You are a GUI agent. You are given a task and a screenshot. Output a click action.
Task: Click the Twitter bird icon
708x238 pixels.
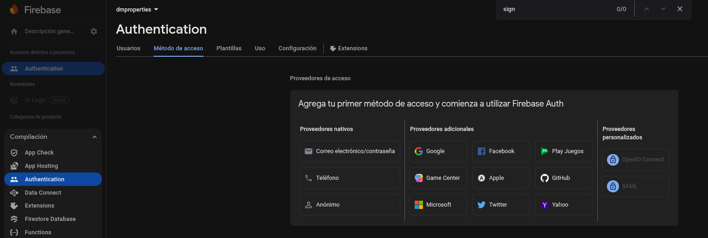point(482,205)
